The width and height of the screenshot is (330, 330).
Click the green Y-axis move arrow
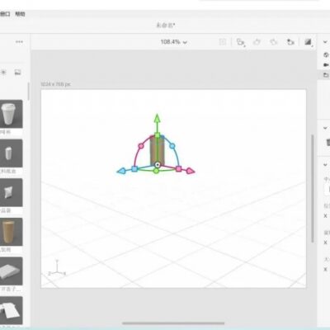pyautogui.click(x=157, y=119)
